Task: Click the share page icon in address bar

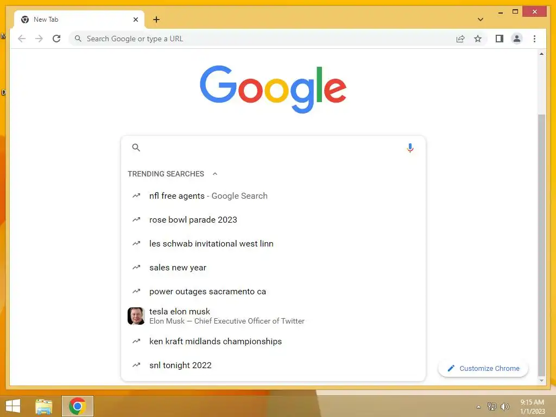Action: click(x=460, y=39)
